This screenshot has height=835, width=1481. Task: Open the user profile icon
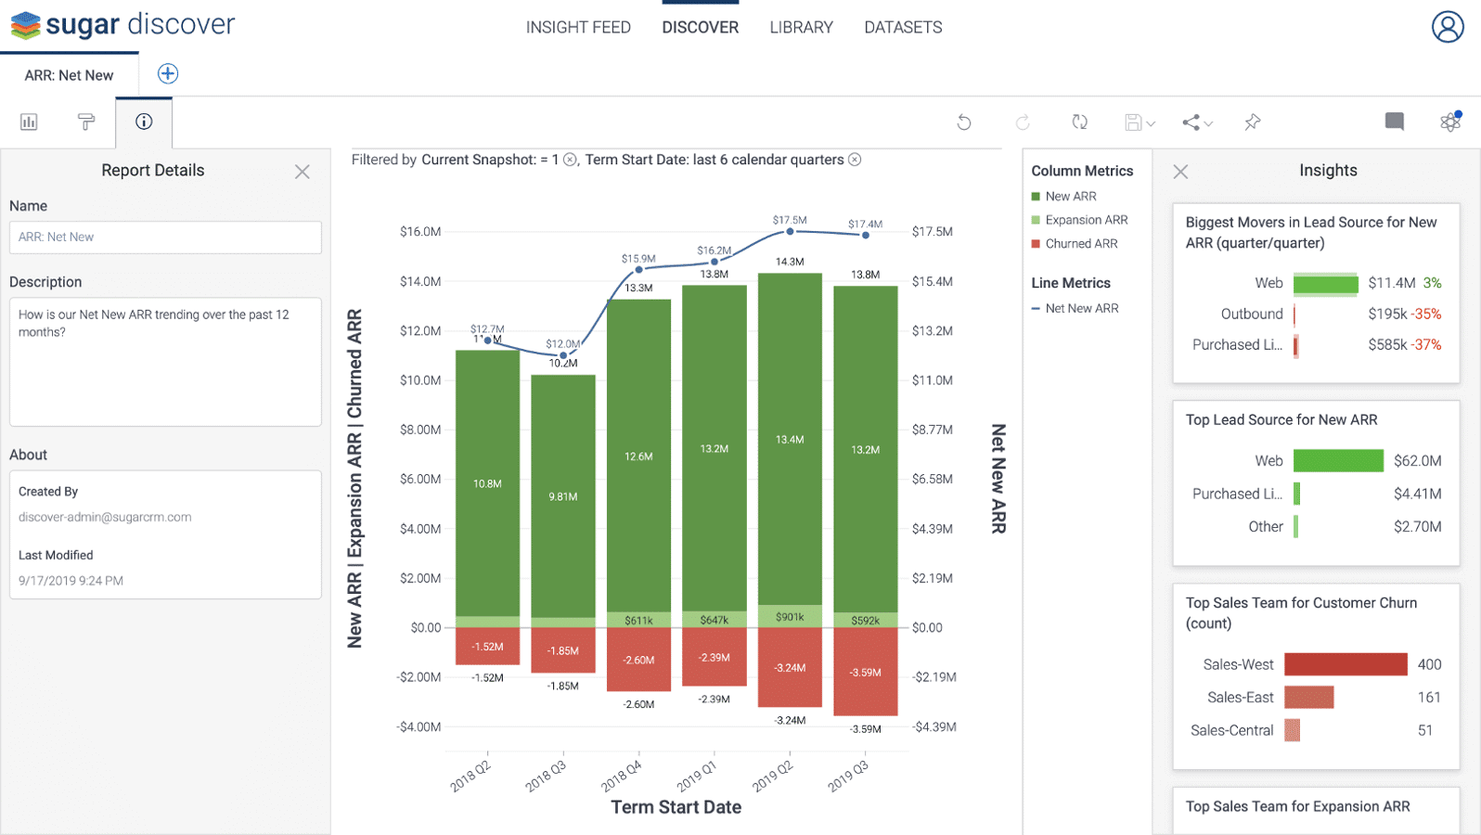click(1447, 27)
